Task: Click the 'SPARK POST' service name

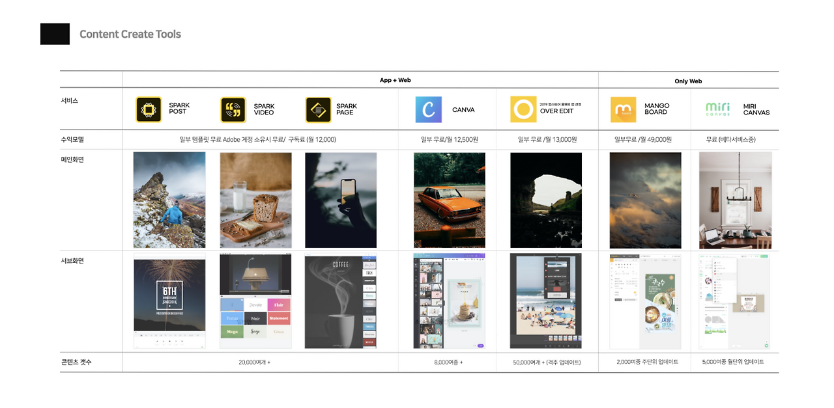Action: (179, 109)
